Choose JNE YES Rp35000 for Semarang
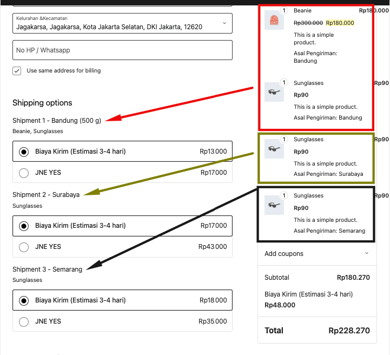 coord(24,321)
